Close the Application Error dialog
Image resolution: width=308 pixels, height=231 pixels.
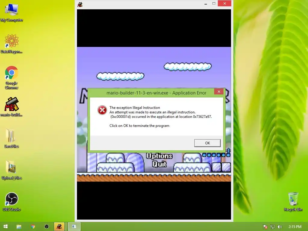tap(219, 91)
